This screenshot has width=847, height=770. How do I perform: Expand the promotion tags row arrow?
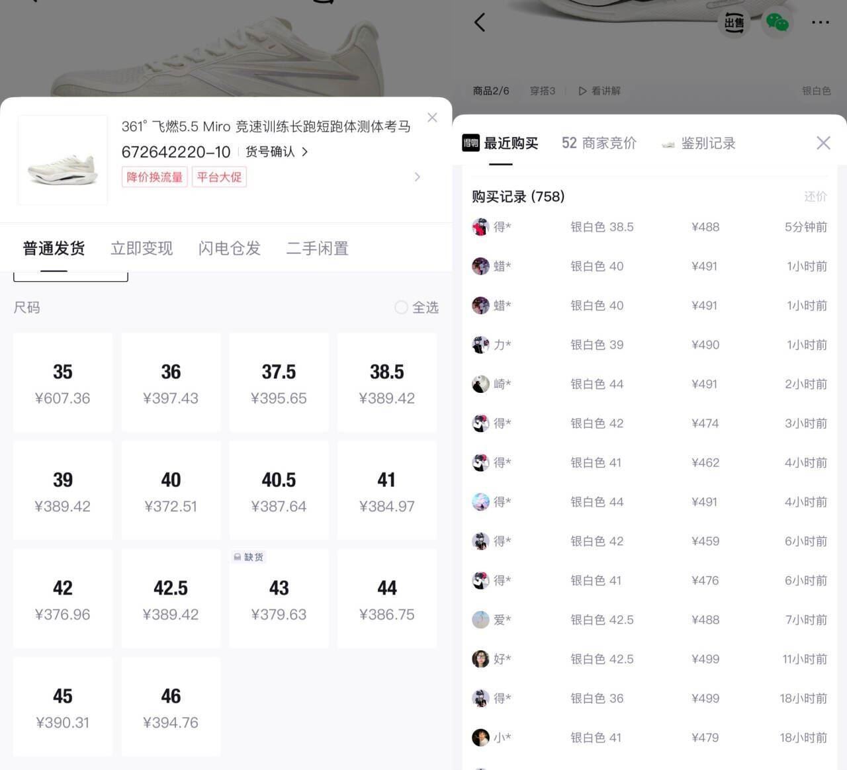[x=417, y=177]
